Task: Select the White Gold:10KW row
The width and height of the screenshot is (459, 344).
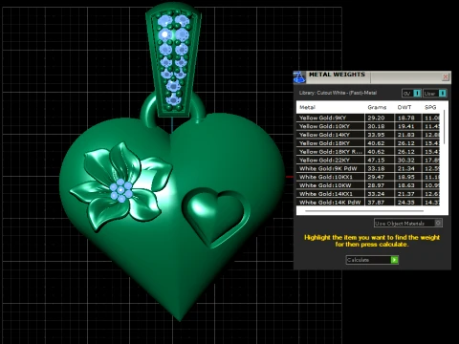Action: [368, 185]
